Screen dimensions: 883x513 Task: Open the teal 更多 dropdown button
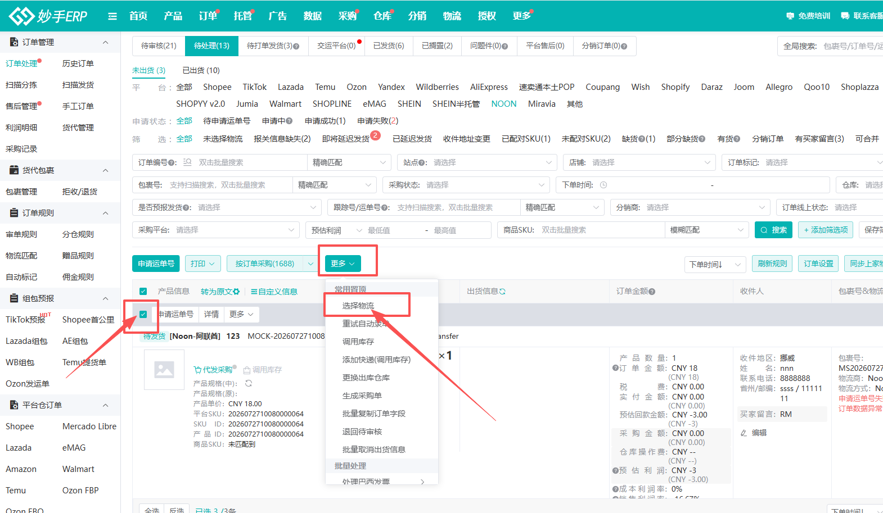coord(343,264)
